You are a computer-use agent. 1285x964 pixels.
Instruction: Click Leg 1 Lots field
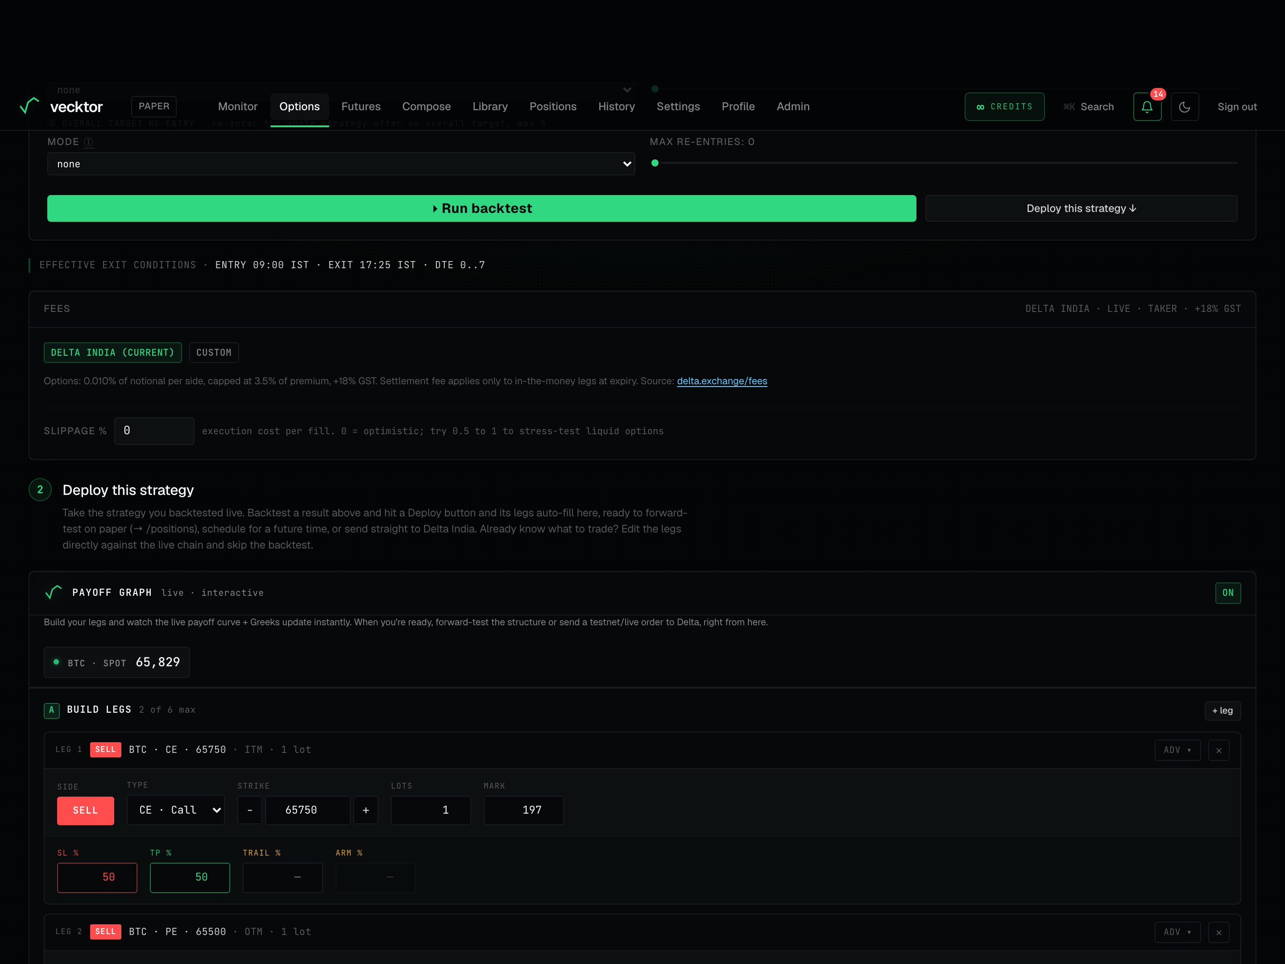(431, 810)
